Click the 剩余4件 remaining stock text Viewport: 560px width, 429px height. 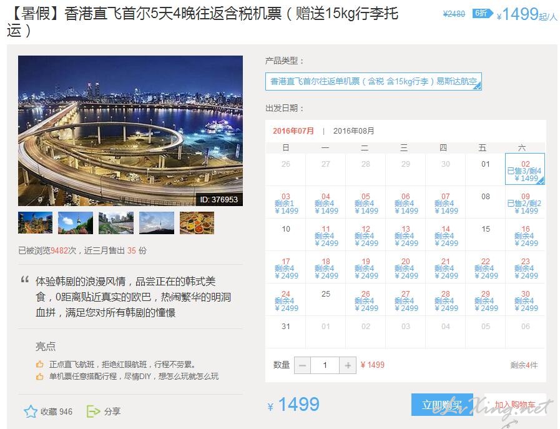[524, 365]
